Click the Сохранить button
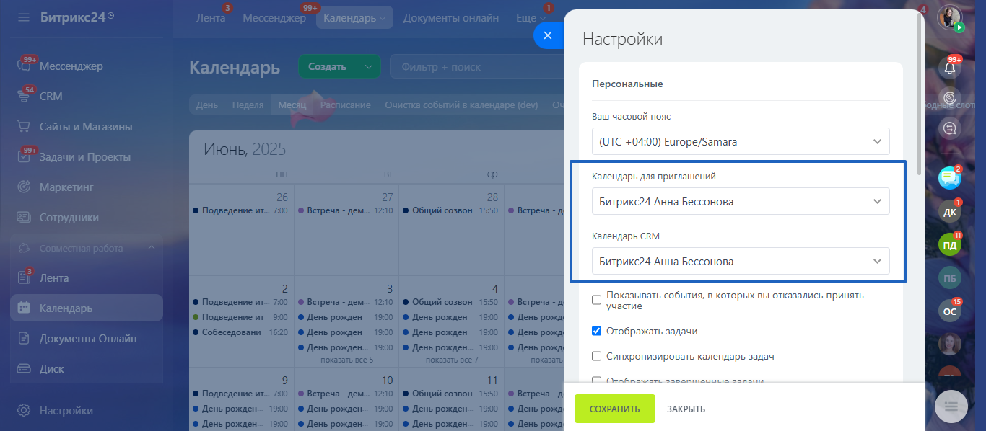Screen dimensions: 986x431 click(x=615, y=409)
